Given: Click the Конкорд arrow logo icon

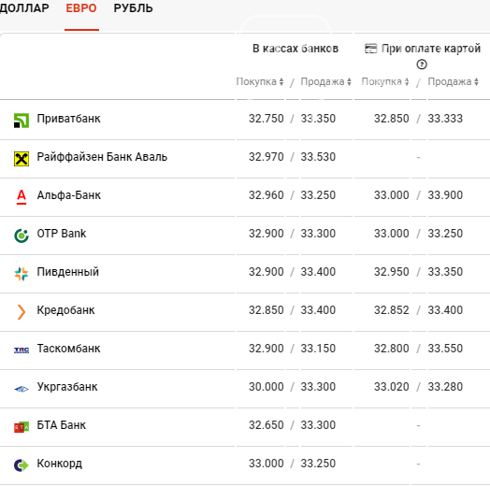Looking at the screenshot, I should tap(22, 465).
